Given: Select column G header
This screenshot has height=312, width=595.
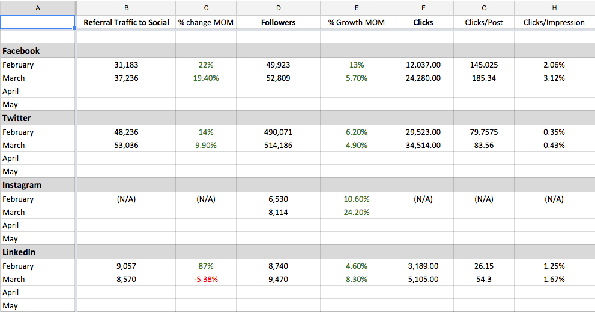Looking at the screenshot, I should click(x=484, y=8).
